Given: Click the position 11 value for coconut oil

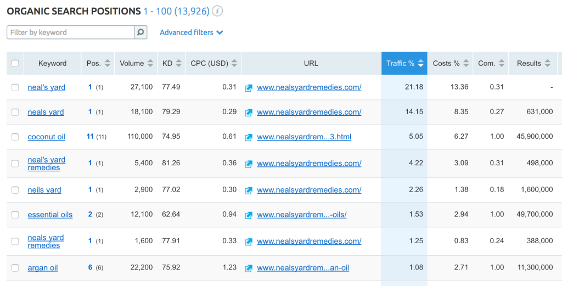Looking at the screenshot, I should [x=90, y=136].
